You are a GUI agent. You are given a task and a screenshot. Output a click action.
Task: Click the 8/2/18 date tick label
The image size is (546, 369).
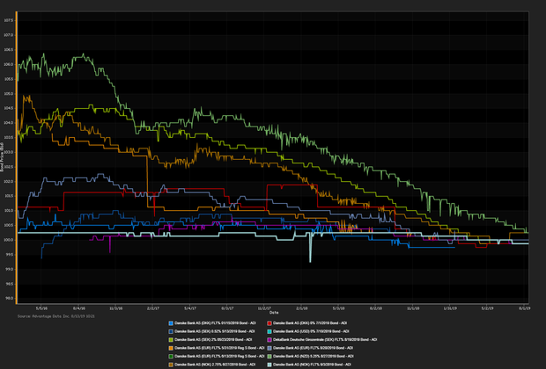376,308
